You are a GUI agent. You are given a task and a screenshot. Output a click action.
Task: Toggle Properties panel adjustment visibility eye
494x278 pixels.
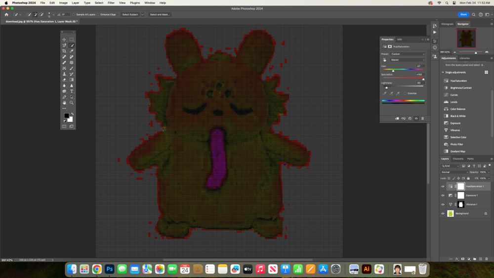[416, 119]
